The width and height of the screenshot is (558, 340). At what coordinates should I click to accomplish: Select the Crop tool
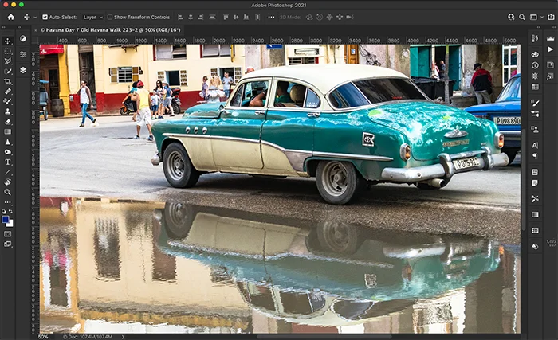point(8,81)
